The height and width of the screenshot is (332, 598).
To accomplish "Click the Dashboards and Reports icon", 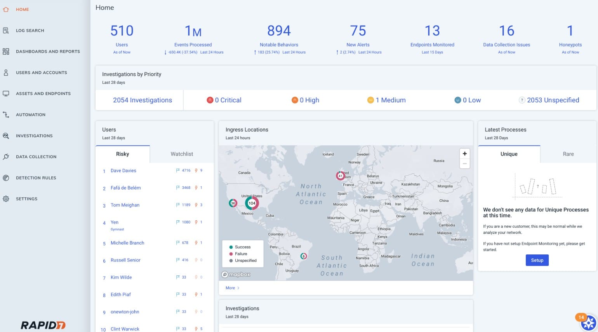I will [x=5, y=51].
